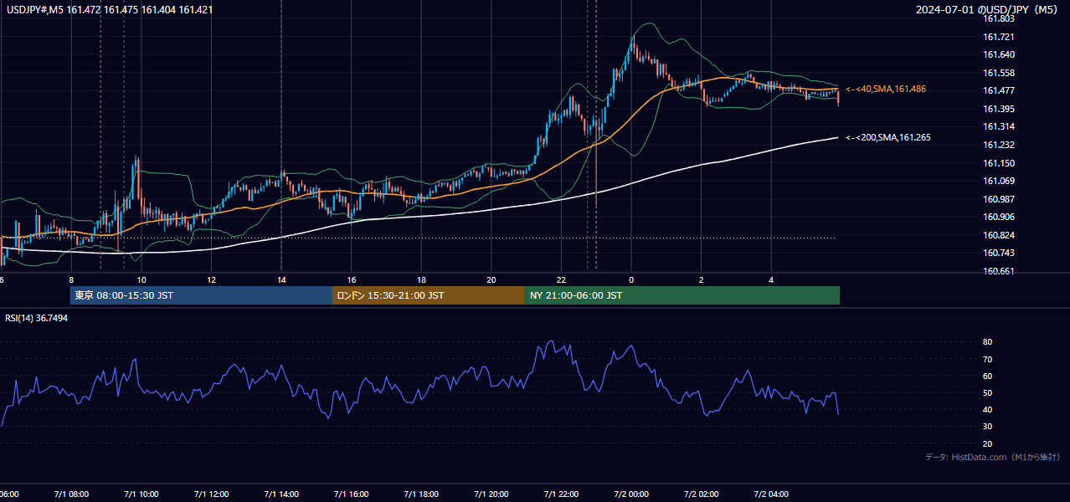Select the 東京 08:00-15:30 JST session bar

click(x=201, y=295)
